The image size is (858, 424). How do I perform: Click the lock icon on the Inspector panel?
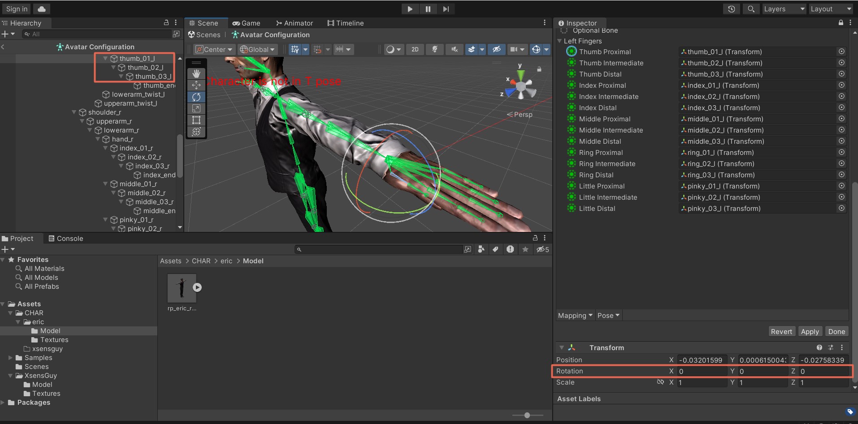click(841, 22)
